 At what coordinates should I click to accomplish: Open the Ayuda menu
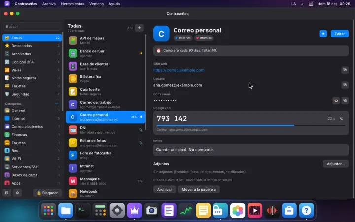(114, 4)
